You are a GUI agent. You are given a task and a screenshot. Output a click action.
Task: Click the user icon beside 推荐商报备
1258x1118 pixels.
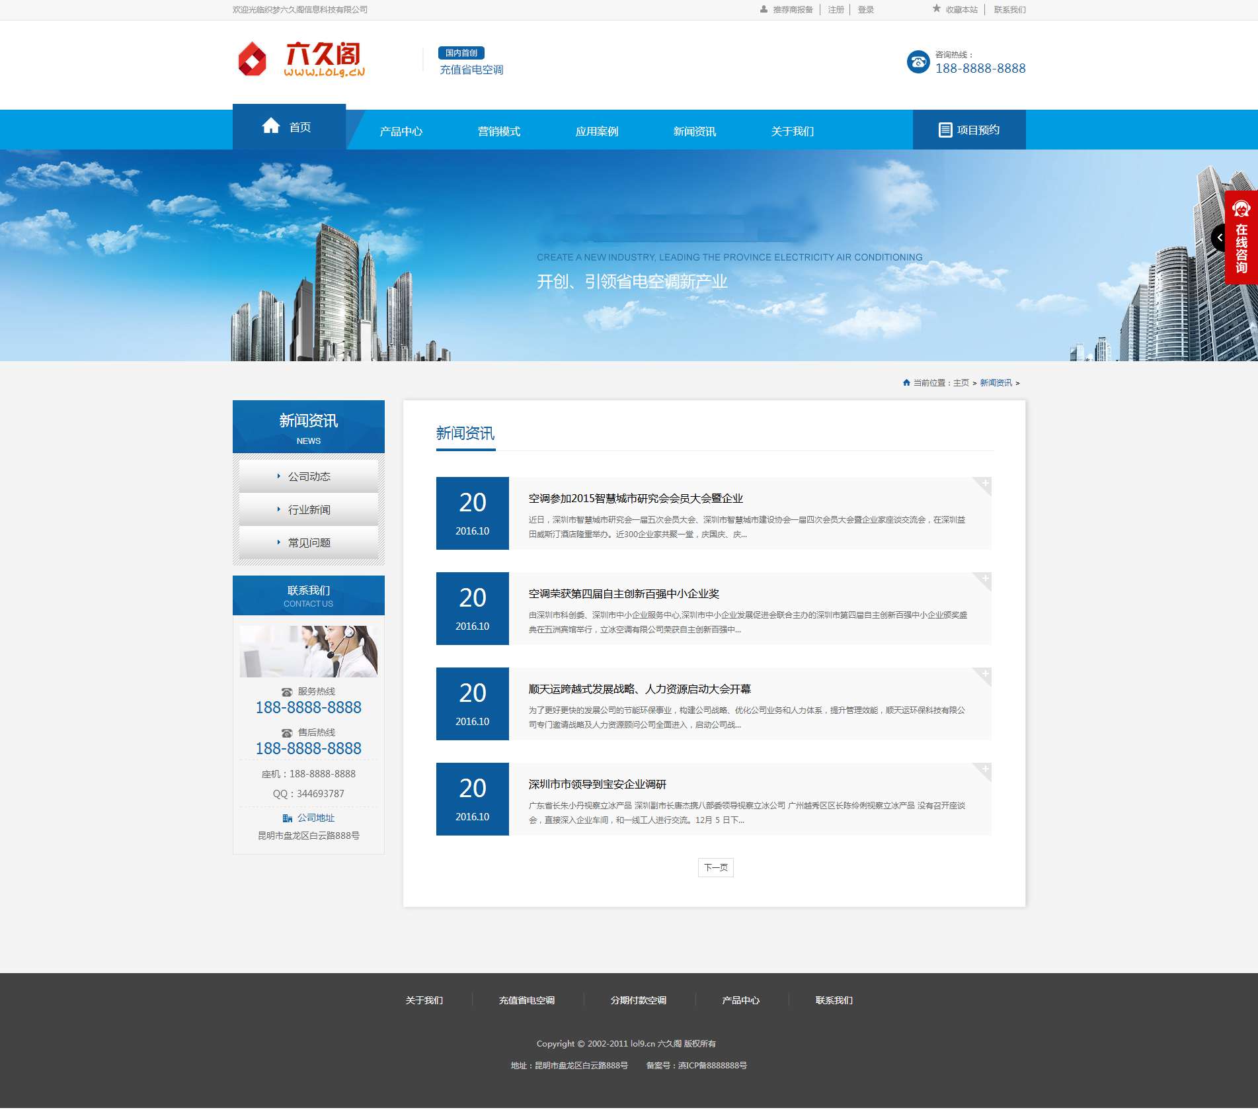coord(764,9)
